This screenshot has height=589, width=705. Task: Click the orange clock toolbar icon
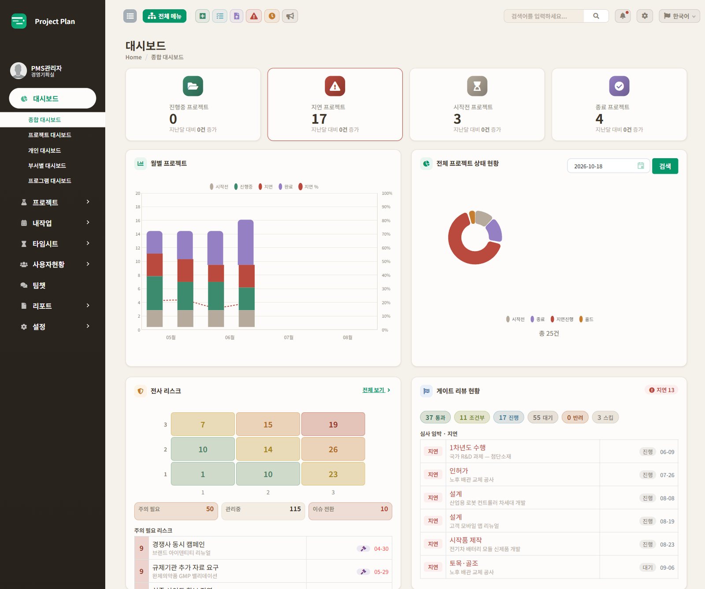(272, 16)
